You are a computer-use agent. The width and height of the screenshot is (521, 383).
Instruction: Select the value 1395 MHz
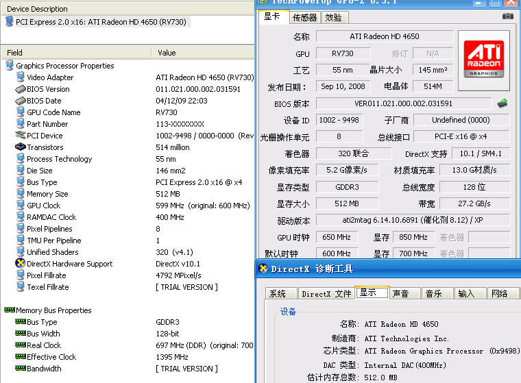click(x=172, y=357)
